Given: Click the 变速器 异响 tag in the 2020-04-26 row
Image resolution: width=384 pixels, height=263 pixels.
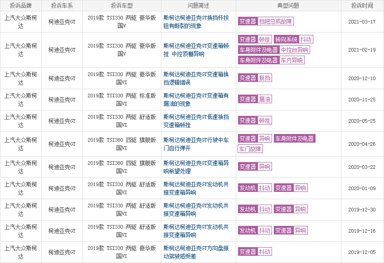Looking at the screenshot, I should click(x=255, y=139).
